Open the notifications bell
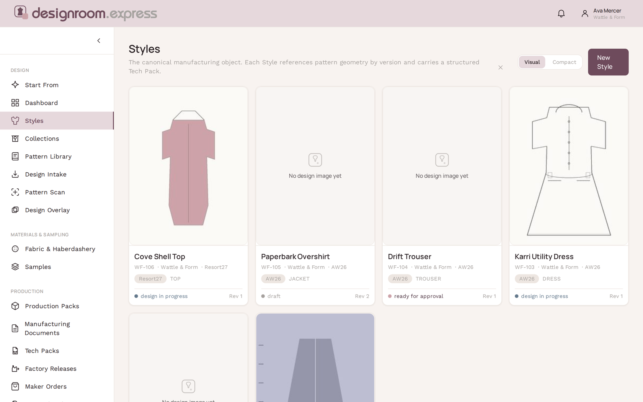This screenshot has width=643, height=402. coord(561,14)
